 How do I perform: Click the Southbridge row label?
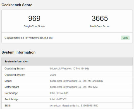(11, 100)
